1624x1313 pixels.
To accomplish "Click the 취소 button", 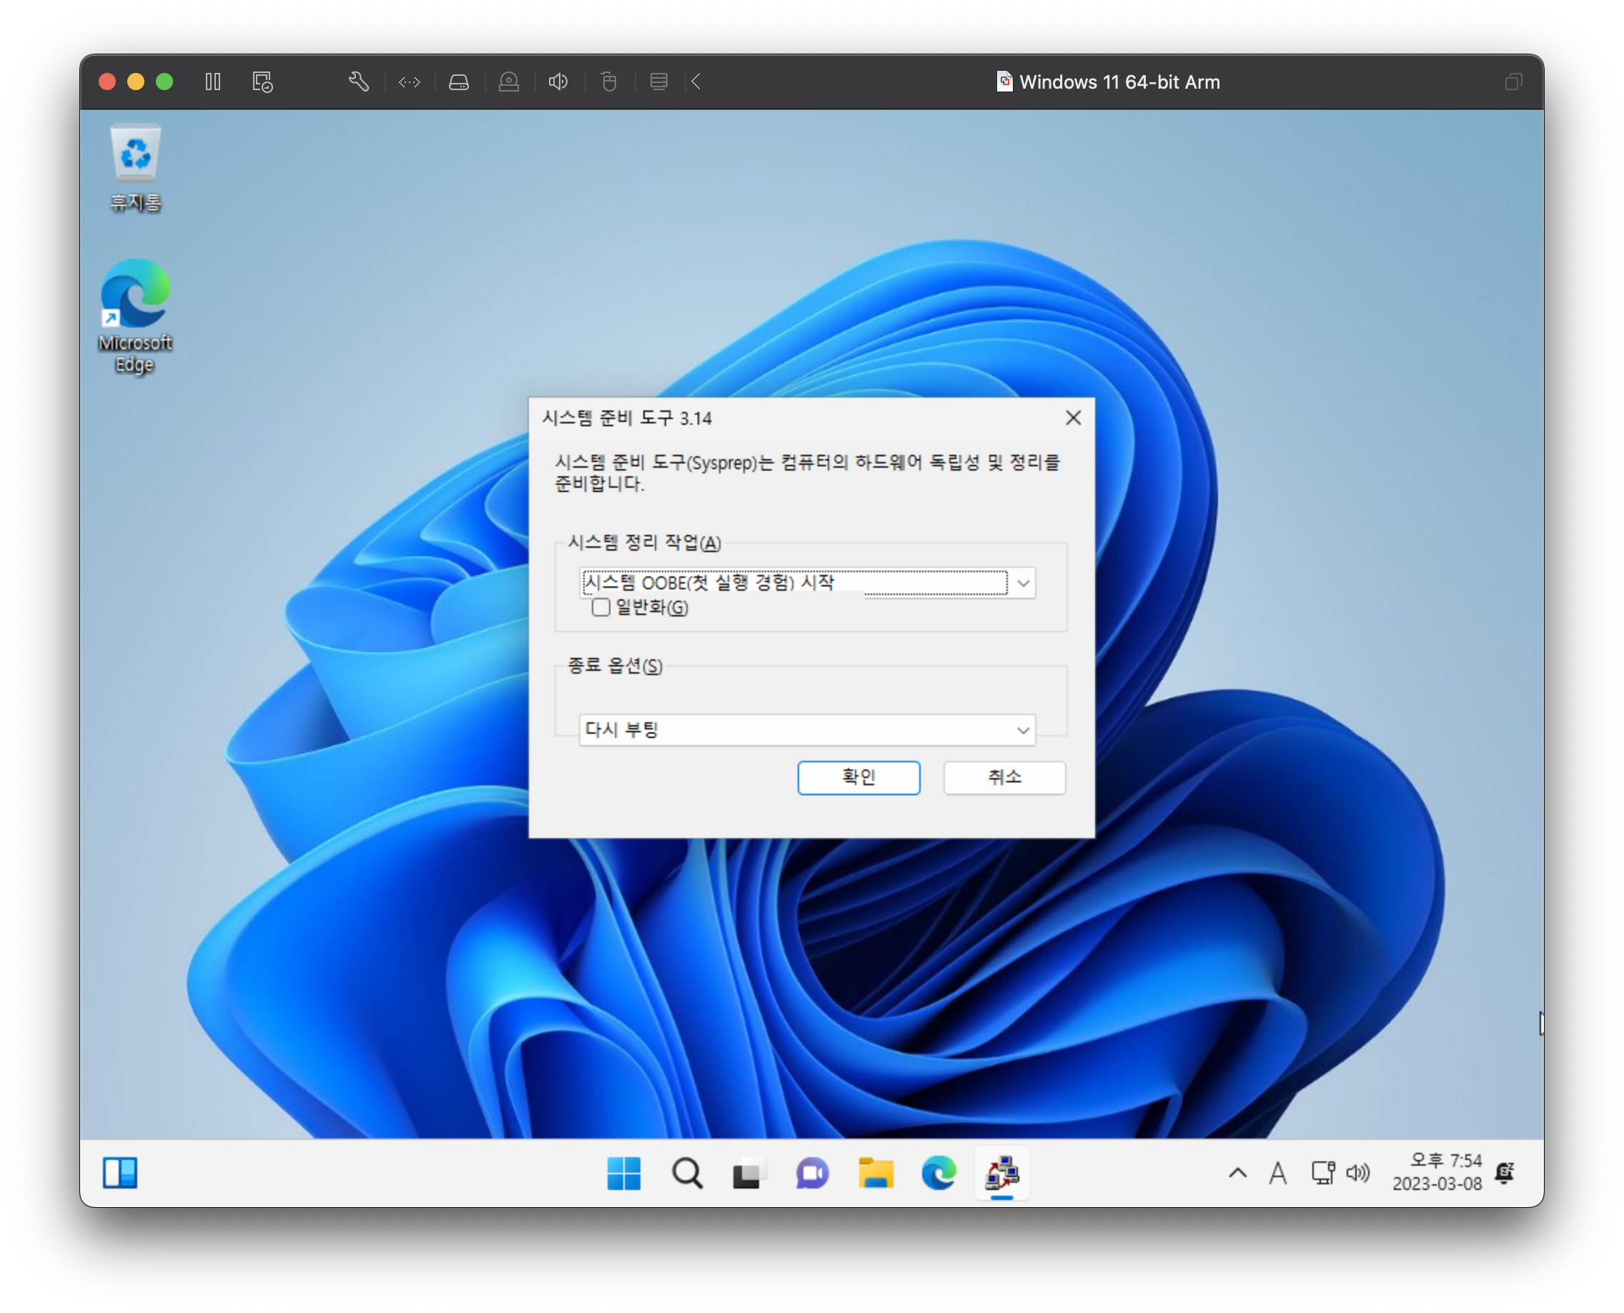I will coord(1004,777).
